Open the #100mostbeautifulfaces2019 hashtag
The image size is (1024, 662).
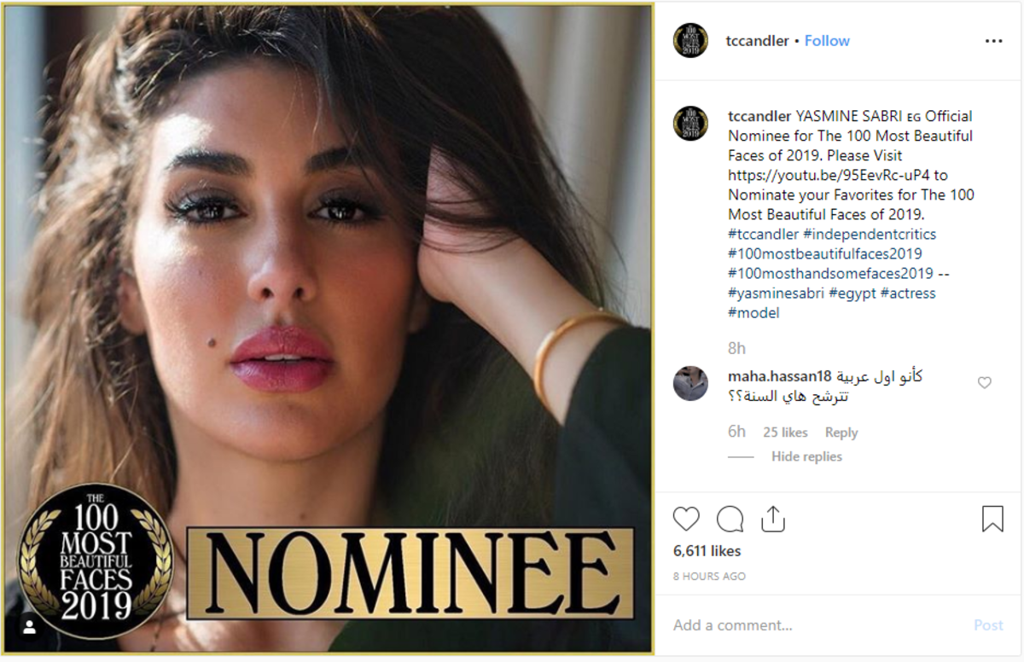coord(824,253)
